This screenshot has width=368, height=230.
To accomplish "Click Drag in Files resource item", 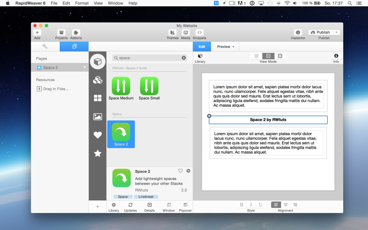I will click(x=53, y=89).
